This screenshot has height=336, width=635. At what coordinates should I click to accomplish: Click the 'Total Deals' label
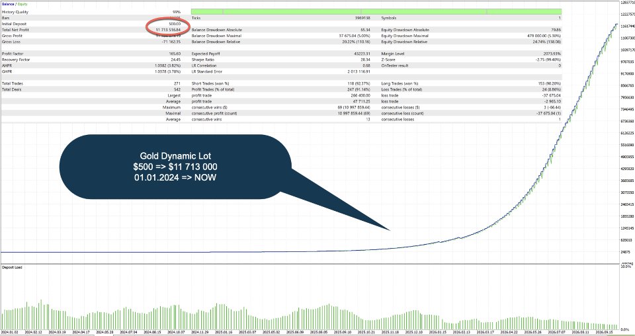[x=11, y=89]
